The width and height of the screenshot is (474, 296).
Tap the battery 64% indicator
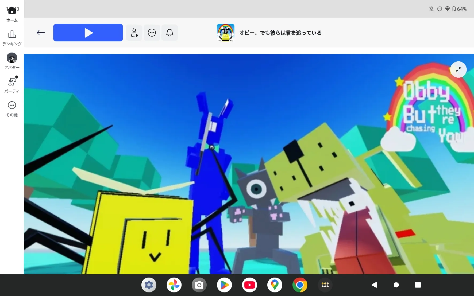coord(460,9)
